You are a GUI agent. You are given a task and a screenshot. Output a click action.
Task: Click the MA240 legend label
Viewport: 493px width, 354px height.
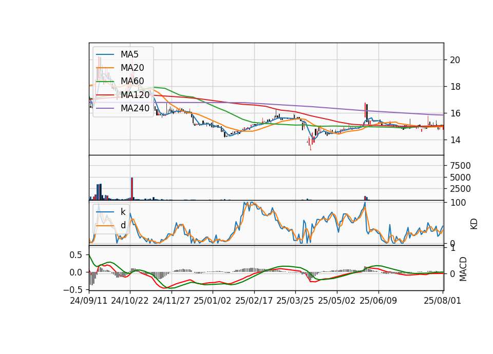click(135, 108)
